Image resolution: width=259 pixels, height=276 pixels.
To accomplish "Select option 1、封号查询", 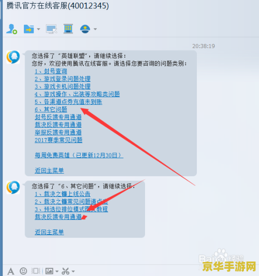I will coord(51,71).
